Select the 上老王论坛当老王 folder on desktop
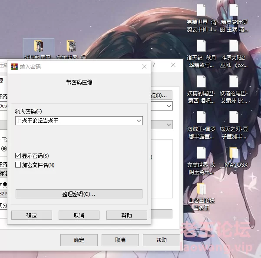 (202, 197)
